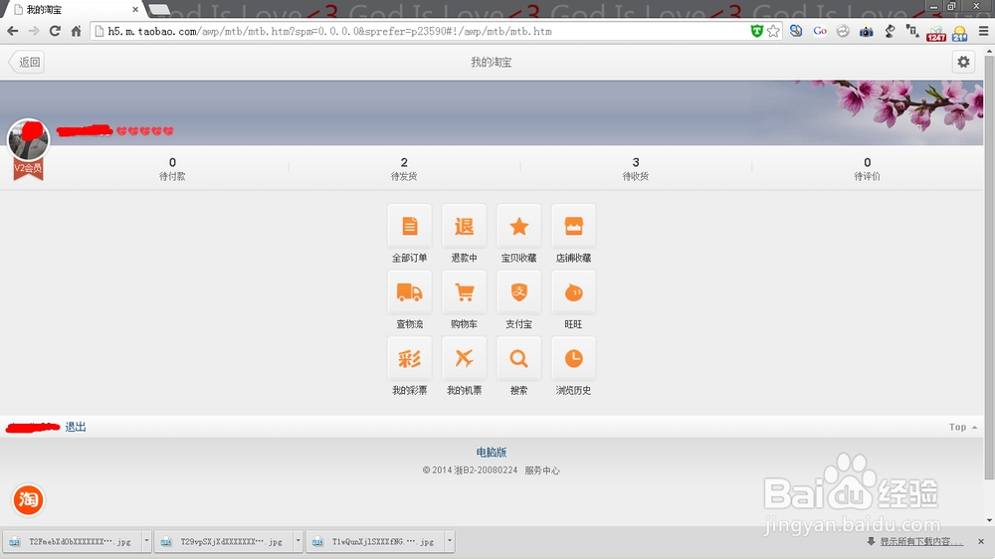This screenshot has width=995, height=559.
Task: Expand dropdown arrow for the T1wQunXjlS download
Action: 450,541
